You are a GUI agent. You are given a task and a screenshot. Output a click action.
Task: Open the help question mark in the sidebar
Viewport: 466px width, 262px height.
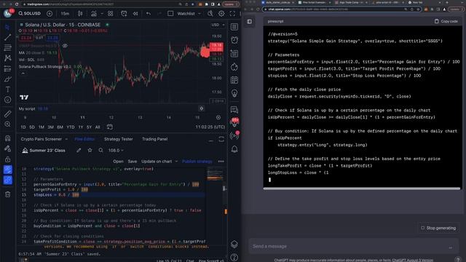pos(234,257)
